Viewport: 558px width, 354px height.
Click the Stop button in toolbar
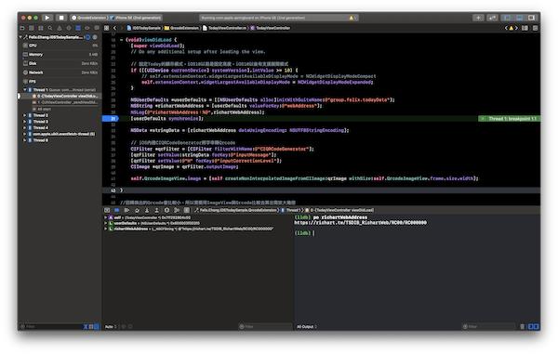(x=61, y=18)
